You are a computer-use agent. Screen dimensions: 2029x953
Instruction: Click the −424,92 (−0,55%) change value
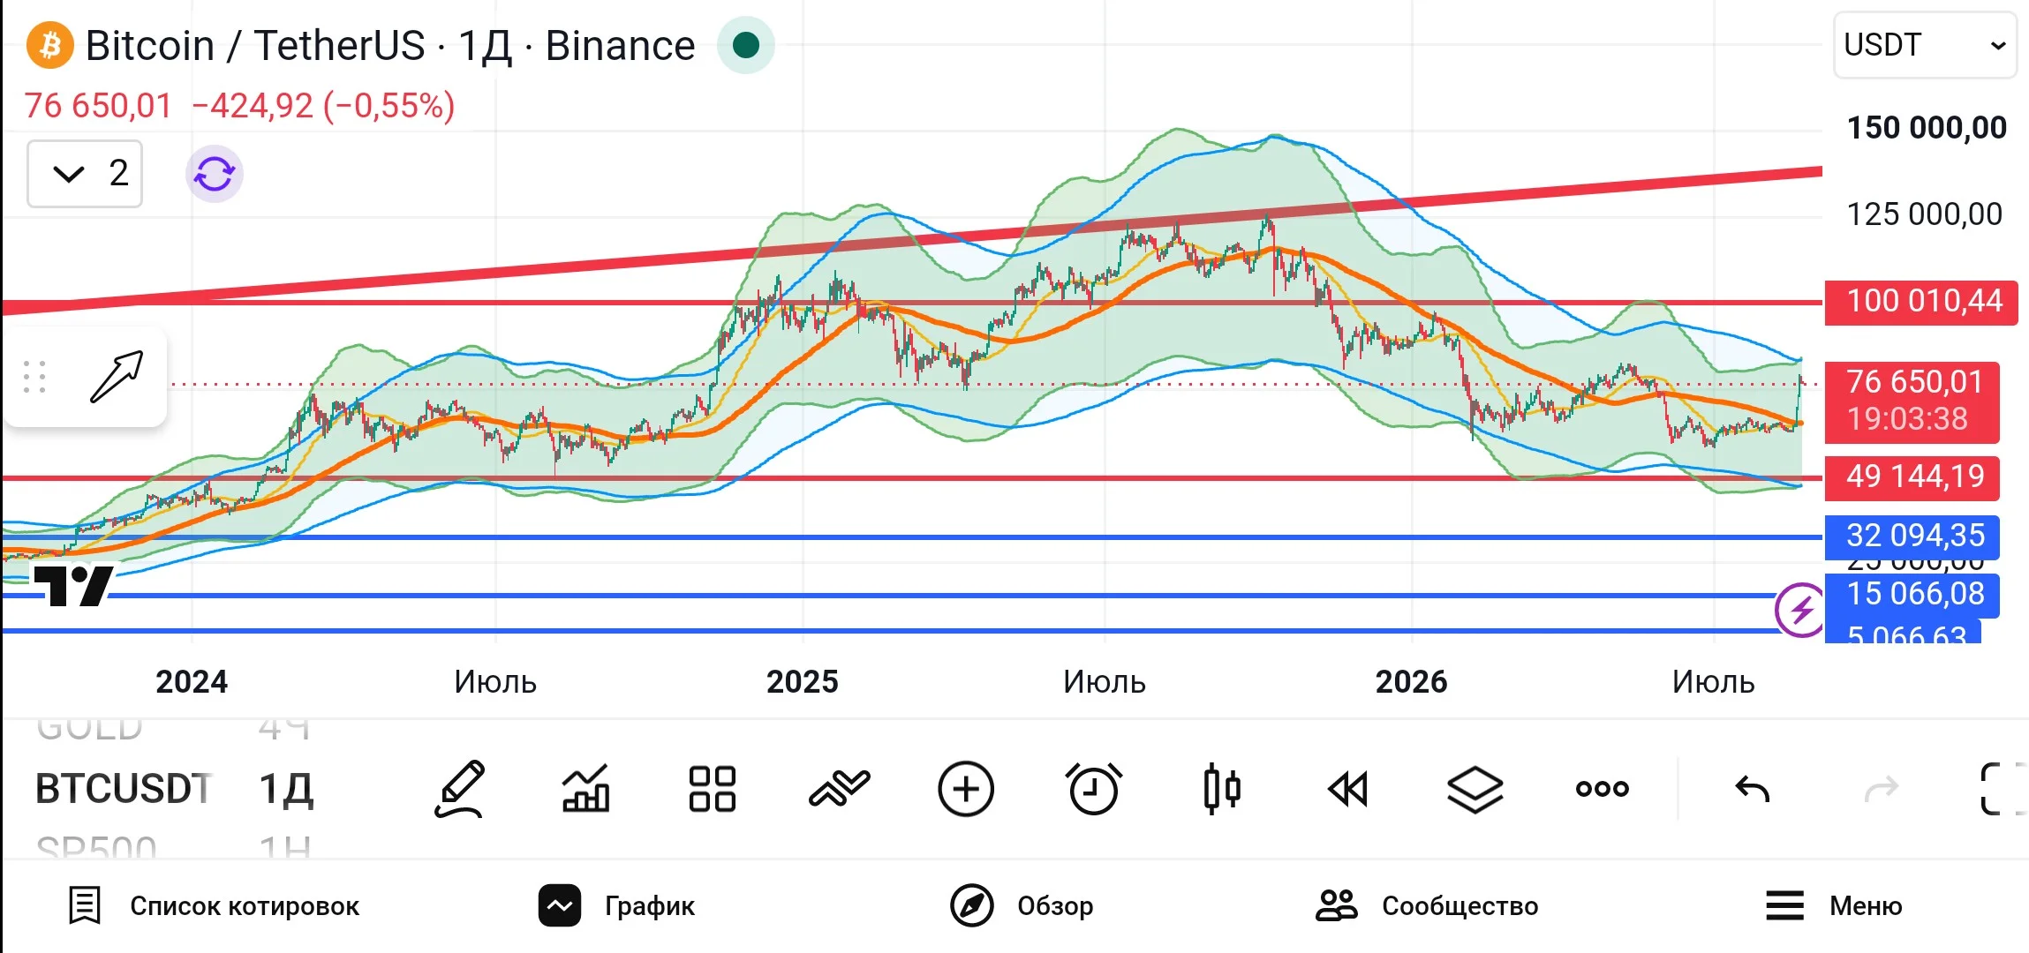point(323,106)
